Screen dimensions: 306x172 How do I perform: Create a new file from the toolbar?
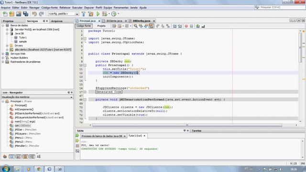coord(5,14)
